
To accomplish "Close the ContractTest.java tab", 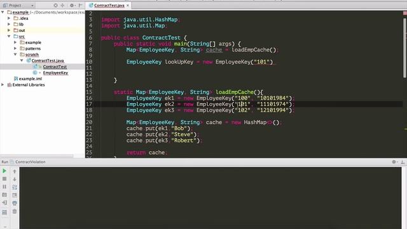I will [128, 5].
